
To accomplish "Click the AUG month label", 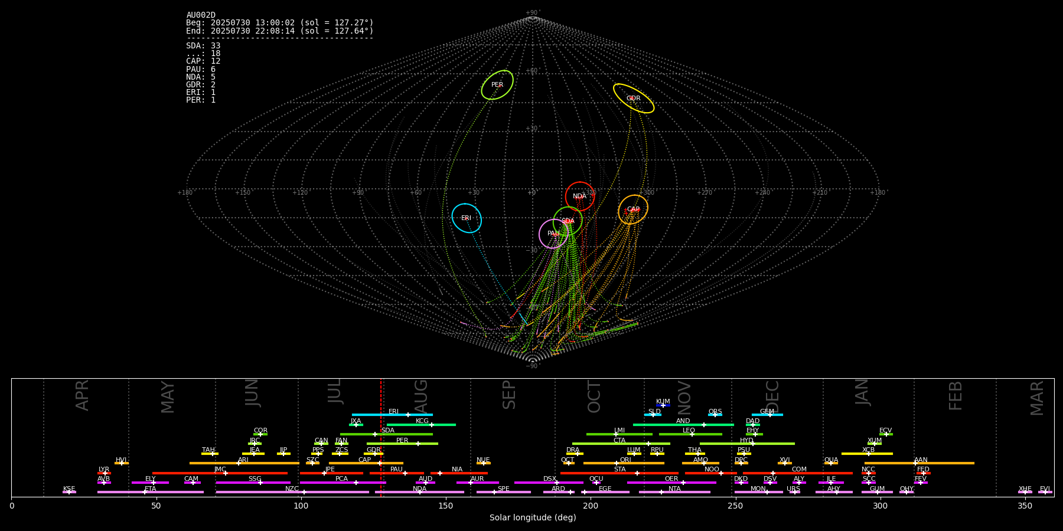I will (421, 397).
